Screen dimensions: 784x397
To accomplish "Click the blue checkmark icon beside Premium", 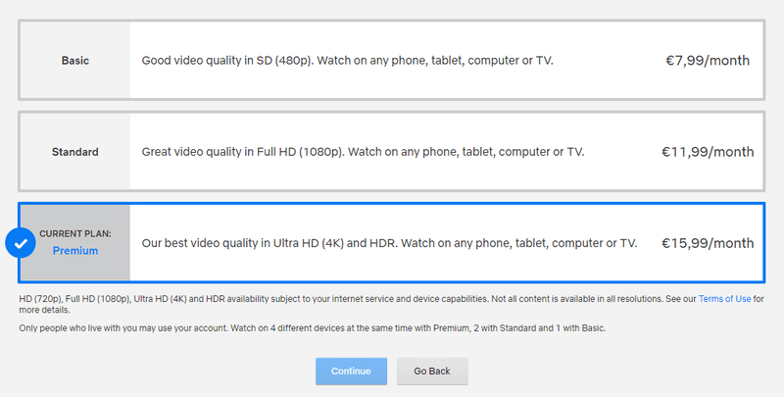I will tap(20, 242).
